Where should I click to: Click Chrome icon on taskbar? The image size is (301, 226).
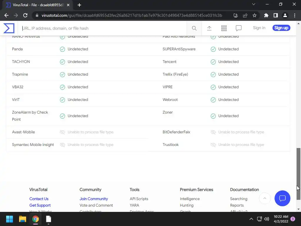coord(36,219)
